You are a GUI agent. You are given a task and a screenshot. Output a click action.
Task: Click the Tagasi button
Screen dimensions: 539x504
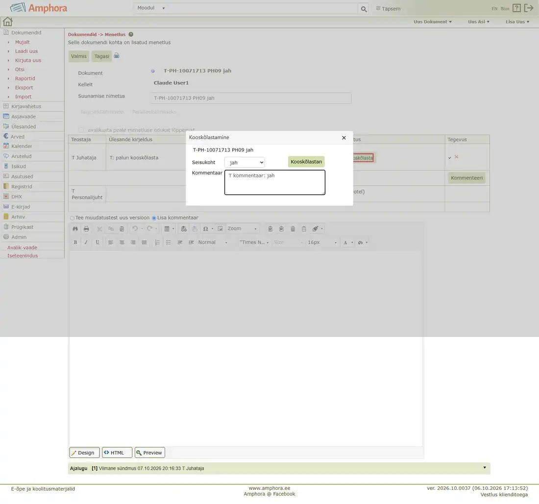(x=102, y=56)
